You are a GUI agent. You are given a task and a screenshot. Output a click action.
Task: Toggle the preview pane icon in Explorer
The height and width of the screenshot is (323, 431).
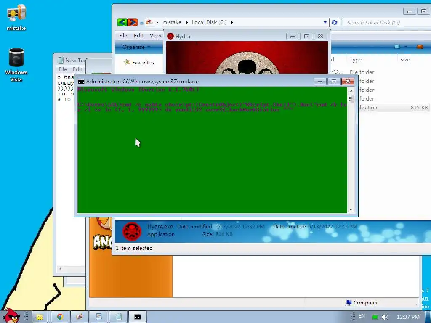(420, 47)
